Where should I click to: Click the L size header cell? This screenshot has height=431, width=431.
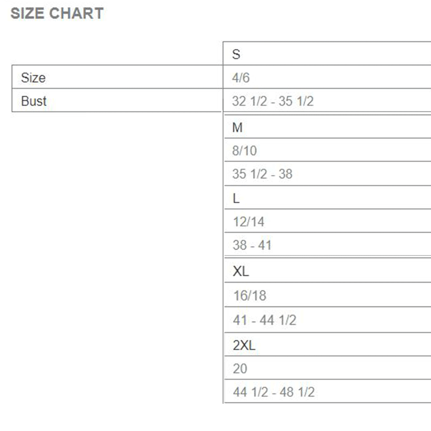(236, 198)
